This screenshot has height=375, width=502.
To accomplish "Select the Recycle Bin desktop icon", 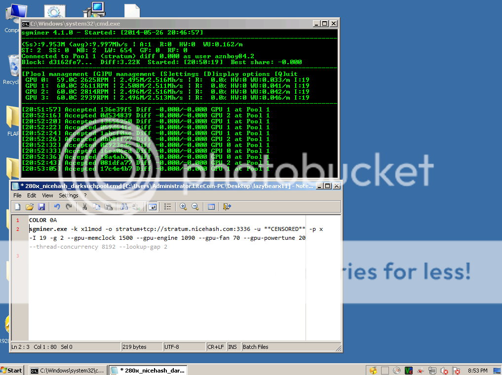I will (x=13, y=70).
